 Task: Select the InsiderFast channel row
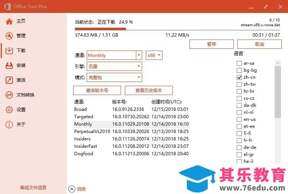131,146
